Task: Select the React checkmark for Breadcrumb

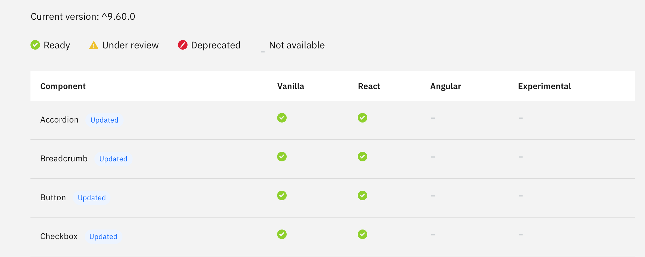Action: [x=362, y=157]
